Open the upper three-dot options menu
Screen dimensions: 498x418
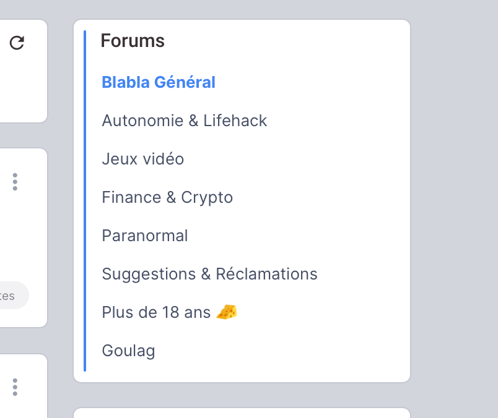tap(15, 182)
